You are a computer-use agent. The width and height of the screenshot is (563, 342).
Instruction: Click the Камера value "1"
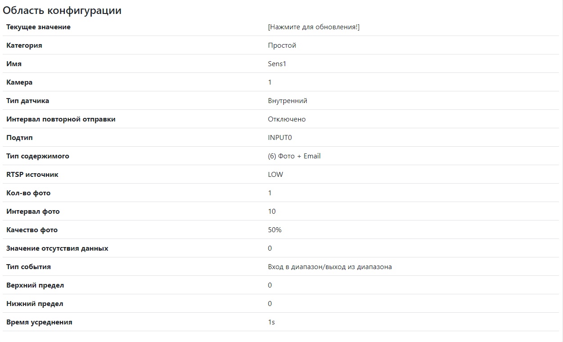pyautogui.click(x=270, y=82)
